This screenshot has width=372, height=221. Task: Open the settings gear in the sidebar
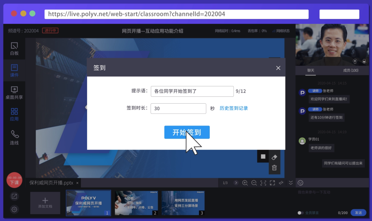click(x=14, y=209)
